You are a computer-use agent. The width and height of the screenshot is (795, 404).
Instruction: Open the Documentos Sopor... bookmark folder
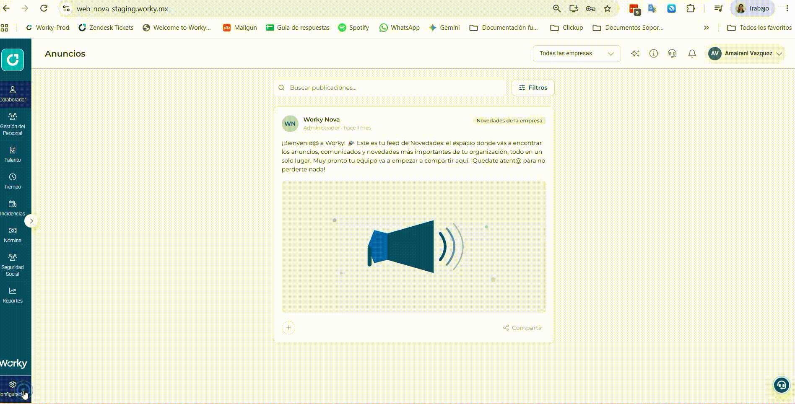click(628, 28)
